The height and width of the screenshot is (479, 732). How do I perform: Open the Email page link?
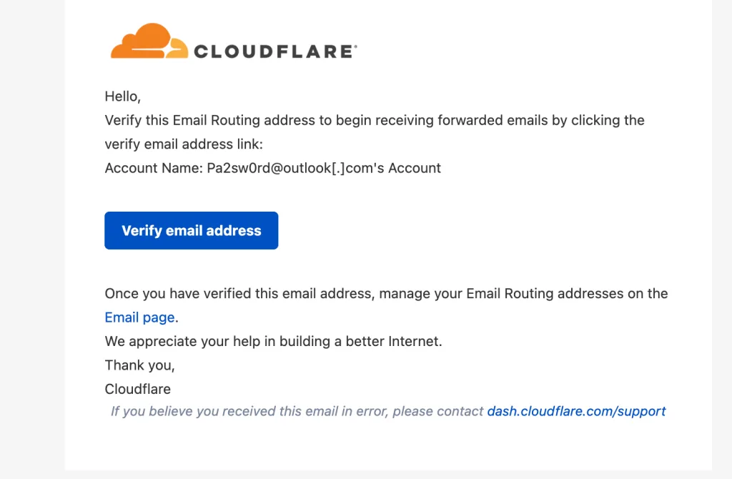coord(140,317)
